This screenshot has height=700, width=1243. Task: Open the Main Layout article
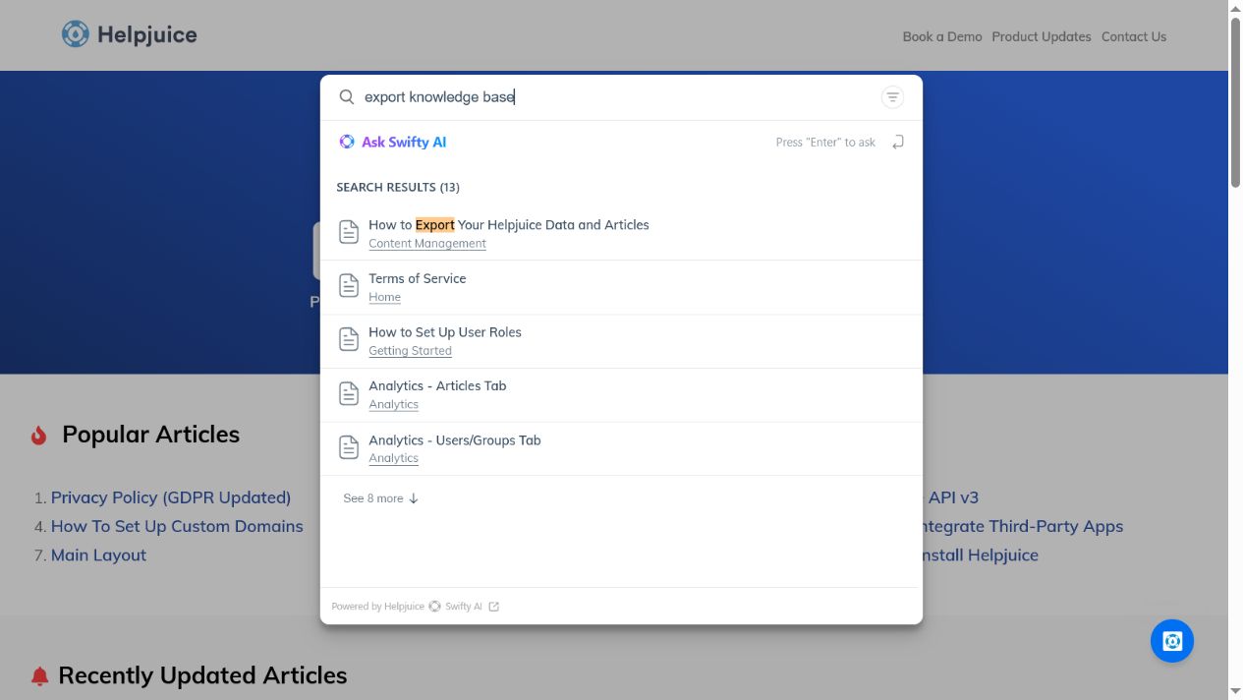98,554
